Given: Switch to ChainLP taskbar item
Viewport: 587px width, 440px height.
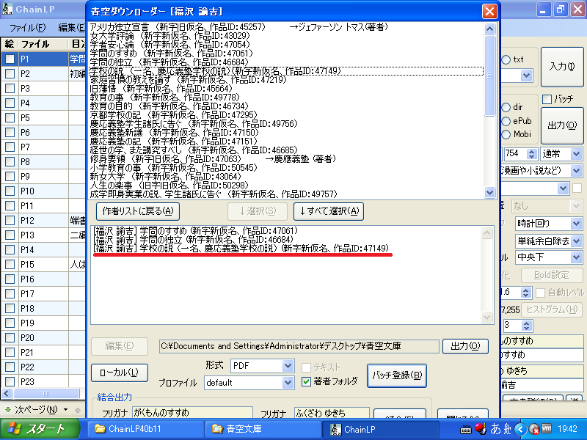Looking at the screenshot, I should pyautogui.click(x=381, y=429).
